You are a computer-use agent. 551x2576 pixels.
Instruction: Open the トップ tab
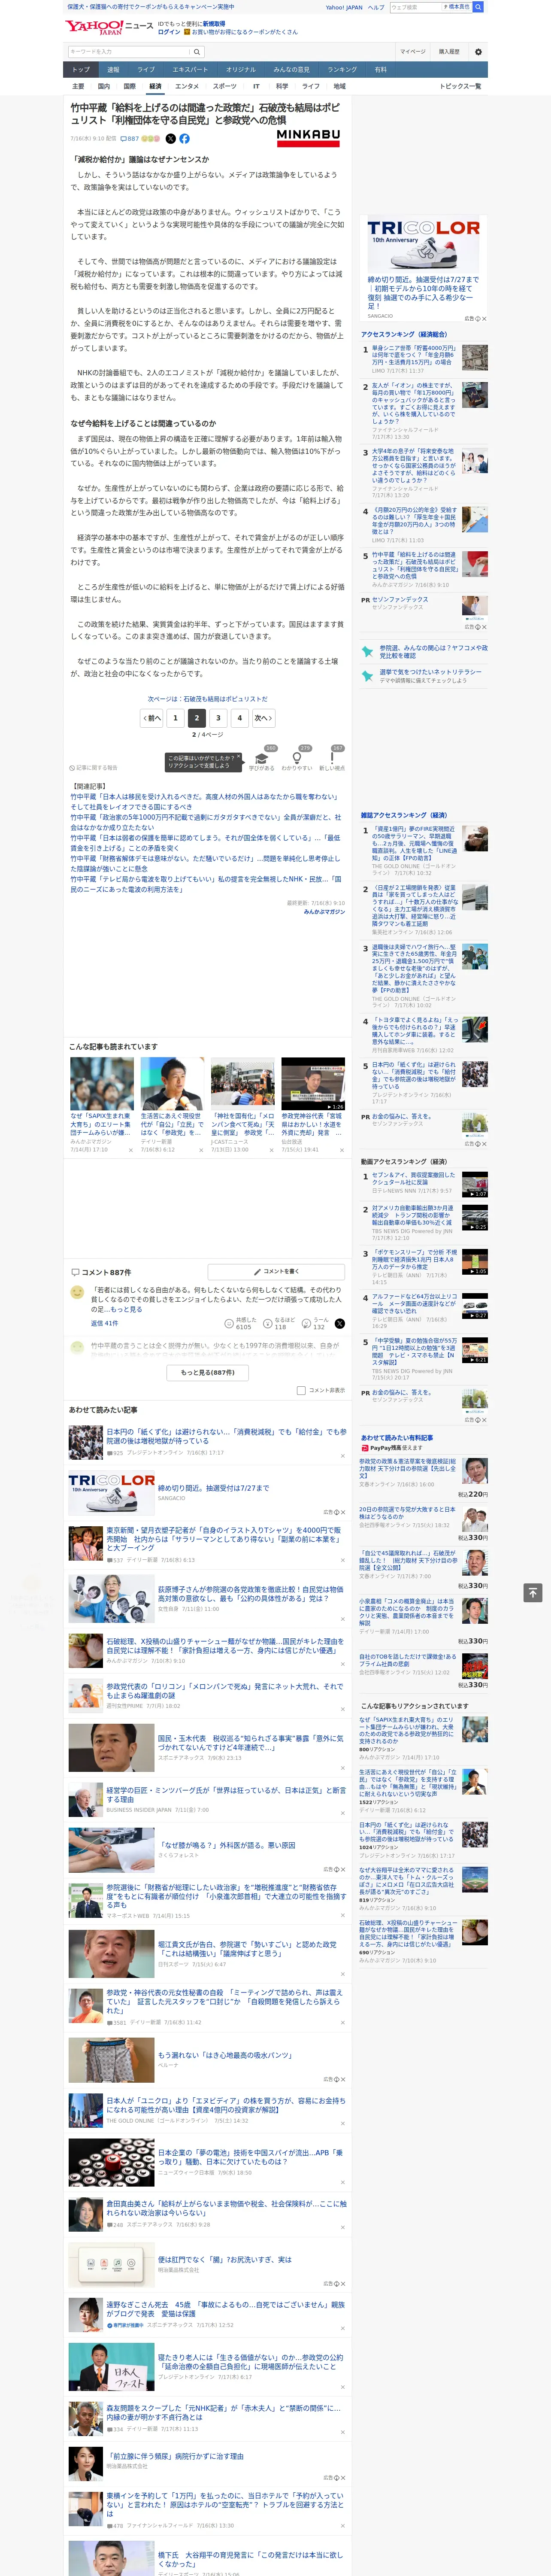(81, 70)
